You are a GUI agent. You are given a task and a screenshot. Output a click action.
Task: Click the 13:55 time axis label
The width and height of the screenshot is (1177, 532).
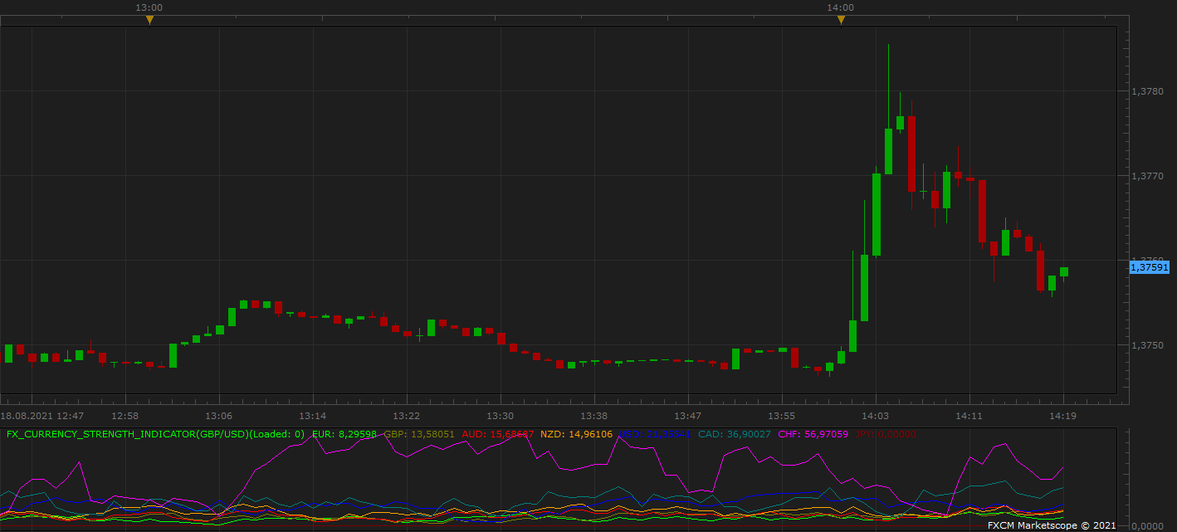(782, 415)
